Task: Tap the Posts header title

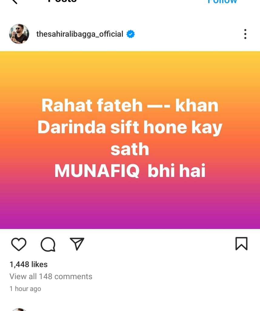Action: click(x=62, y=1)
